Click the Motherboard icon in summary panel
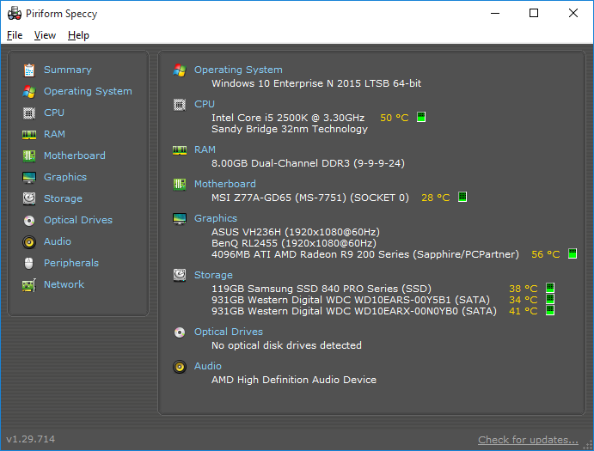Viewport: 594px width, 451px height. [180, 185]
